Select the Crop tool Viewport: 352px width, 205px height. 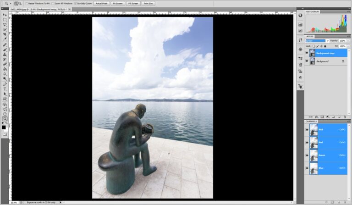click(x=5, y=34)
